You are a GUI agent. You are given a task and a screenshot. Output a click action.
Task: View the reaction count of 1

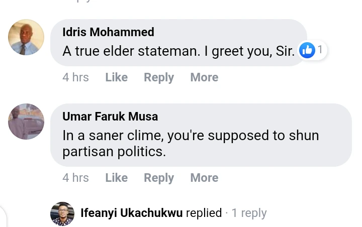320,50
